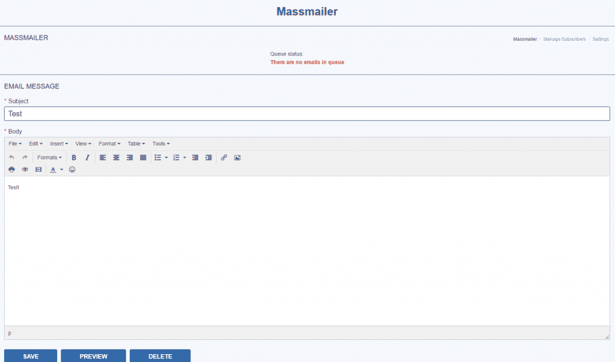
Task: Apply italic formatting
Action: point(87,158)
